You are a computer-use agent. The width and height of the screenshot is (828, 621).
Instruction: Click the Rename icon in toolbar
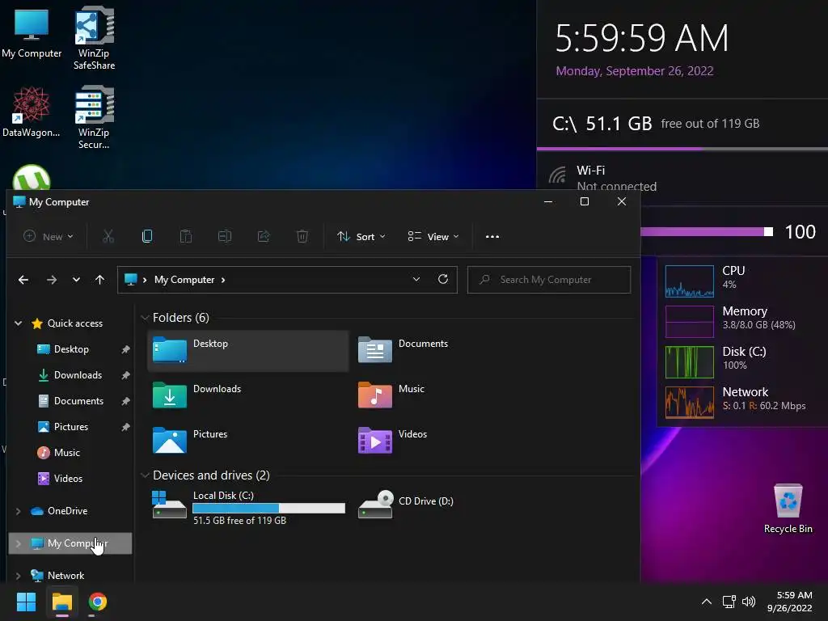pyautogui.click(x=225, y=236)
